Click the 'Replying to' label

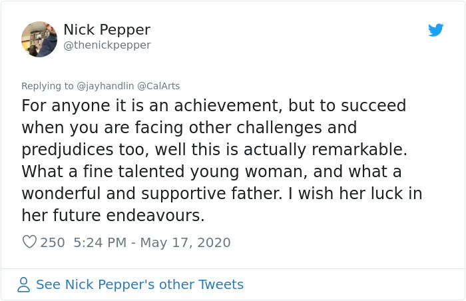click(x=47, y=86)
